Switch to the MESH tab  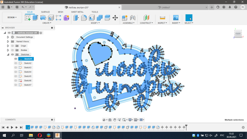coord(60,12)
